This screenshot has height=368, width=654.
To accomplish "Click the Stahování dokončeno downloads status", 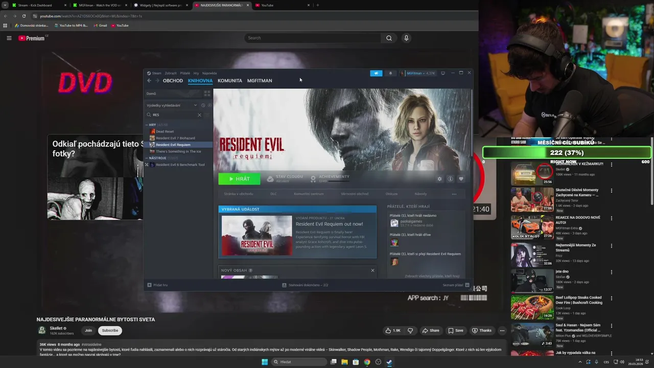I will [x=305, y=285].
